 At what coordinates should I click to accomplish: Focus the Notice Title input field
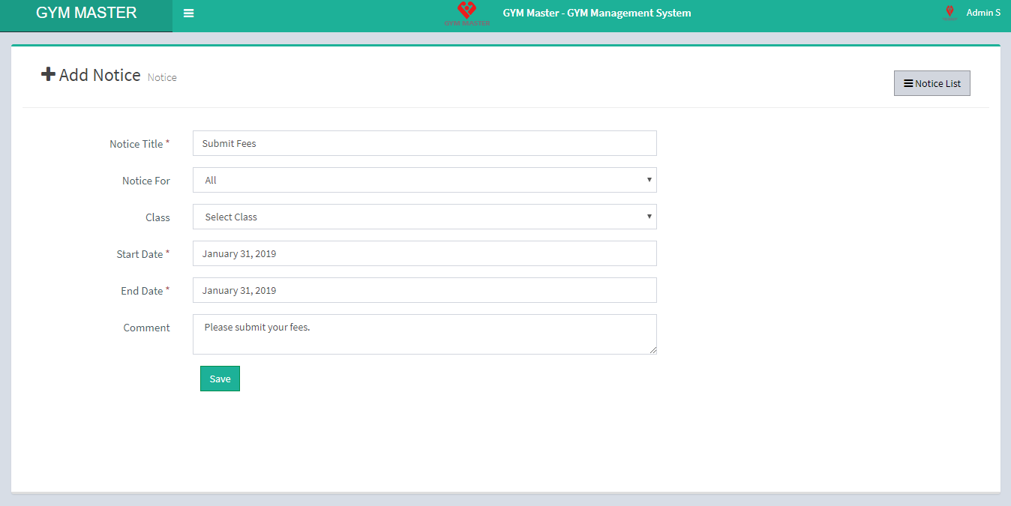pos(424,143)
